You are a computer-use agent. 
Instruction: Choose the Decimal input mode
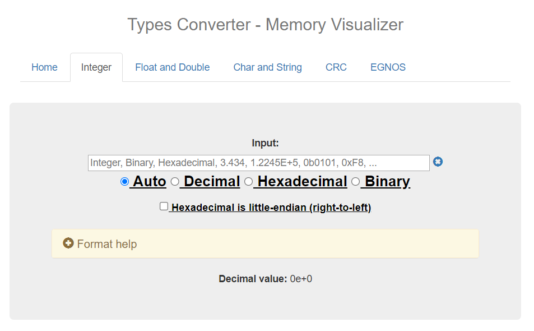coord(175,182)
